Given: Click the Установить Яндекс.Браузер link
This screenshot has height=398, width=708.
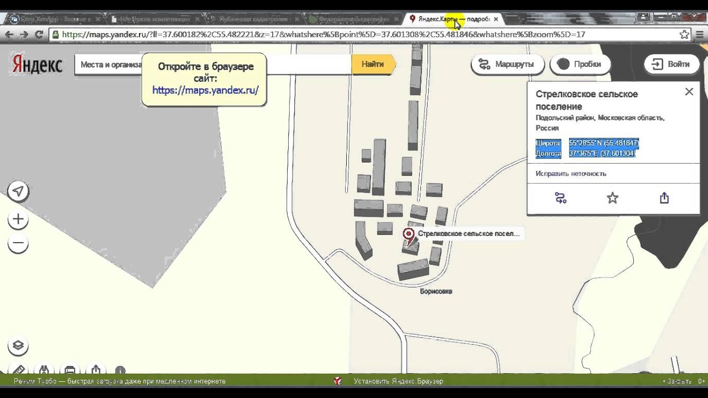Looking at the screenshot, I should pos(398,381).
